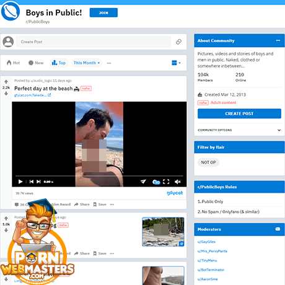The image size is (285, 285).
Task: Focus the Create Post input field
Action: (94, 42)
